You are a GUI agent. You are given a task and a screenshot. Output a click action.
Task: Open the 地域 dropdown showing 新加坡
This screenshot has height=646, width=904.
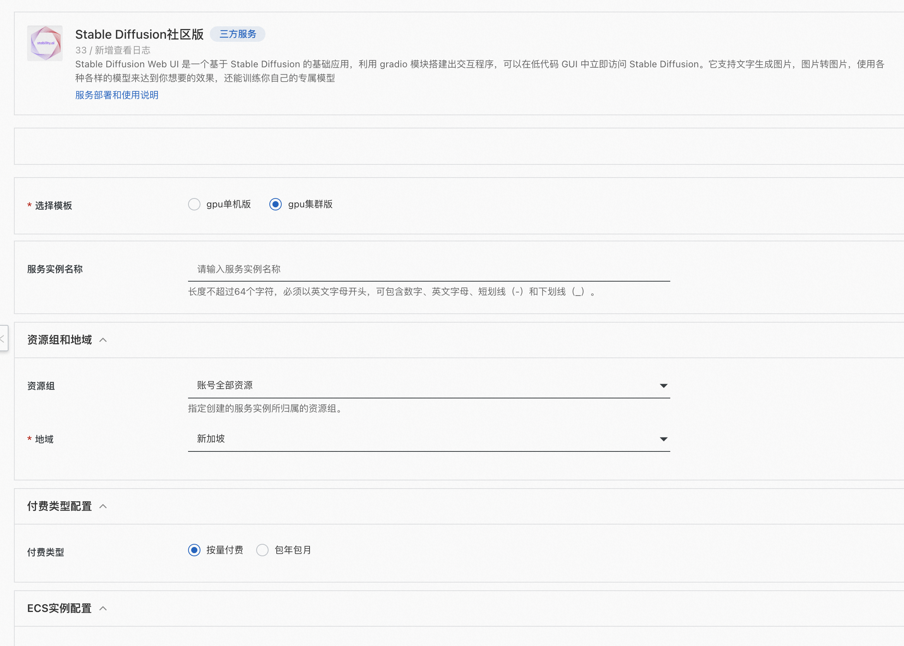tap(428, 439)
